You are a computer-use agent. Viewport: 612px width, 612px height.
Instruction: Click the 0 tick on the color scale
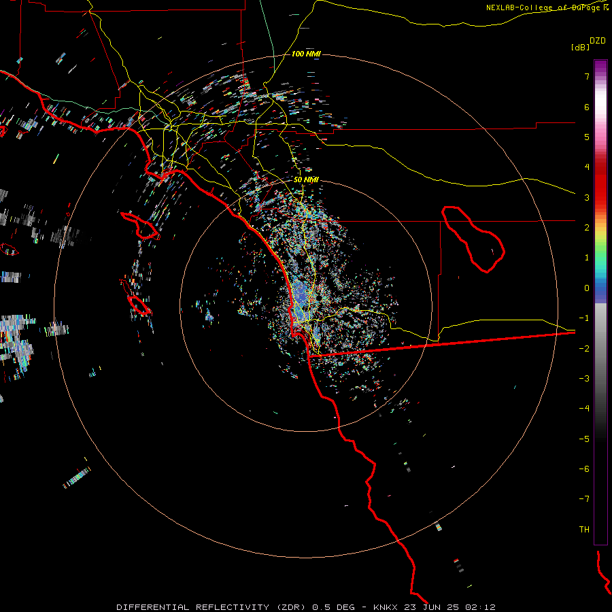click(587, 288)
